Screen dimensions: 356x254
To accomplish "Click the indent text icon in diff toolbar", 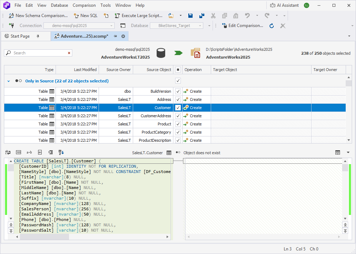I will click(51, 152).
